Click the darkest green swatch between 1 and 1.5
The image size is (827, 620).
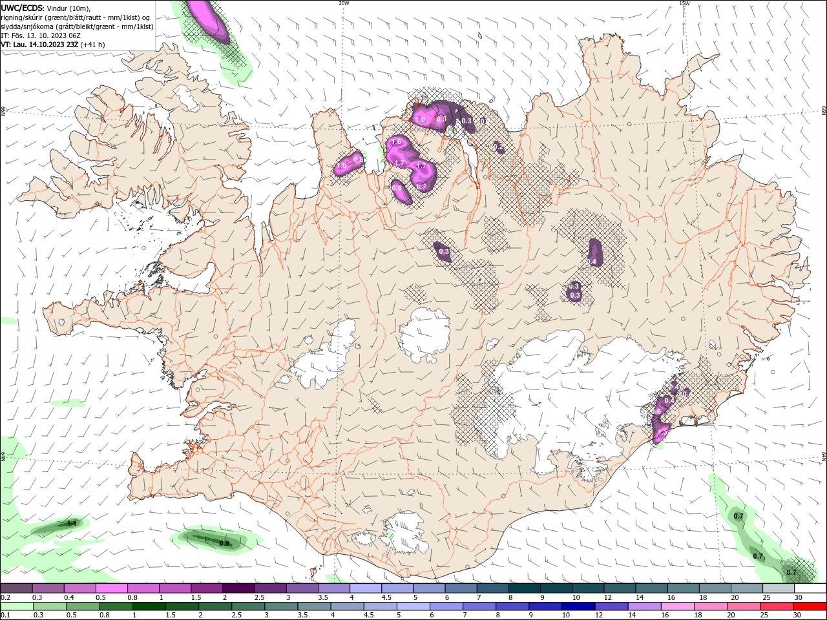pyautogui.click(x=149, y=606)
